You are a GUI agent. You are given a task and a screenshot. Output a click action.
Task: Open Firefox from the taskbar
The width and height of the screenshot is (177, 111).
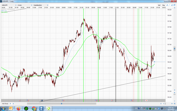coord(18,108)
